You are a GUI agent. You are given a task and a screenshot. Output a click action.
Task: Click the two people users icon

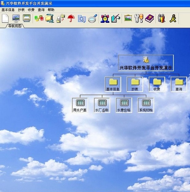point(161,18)
